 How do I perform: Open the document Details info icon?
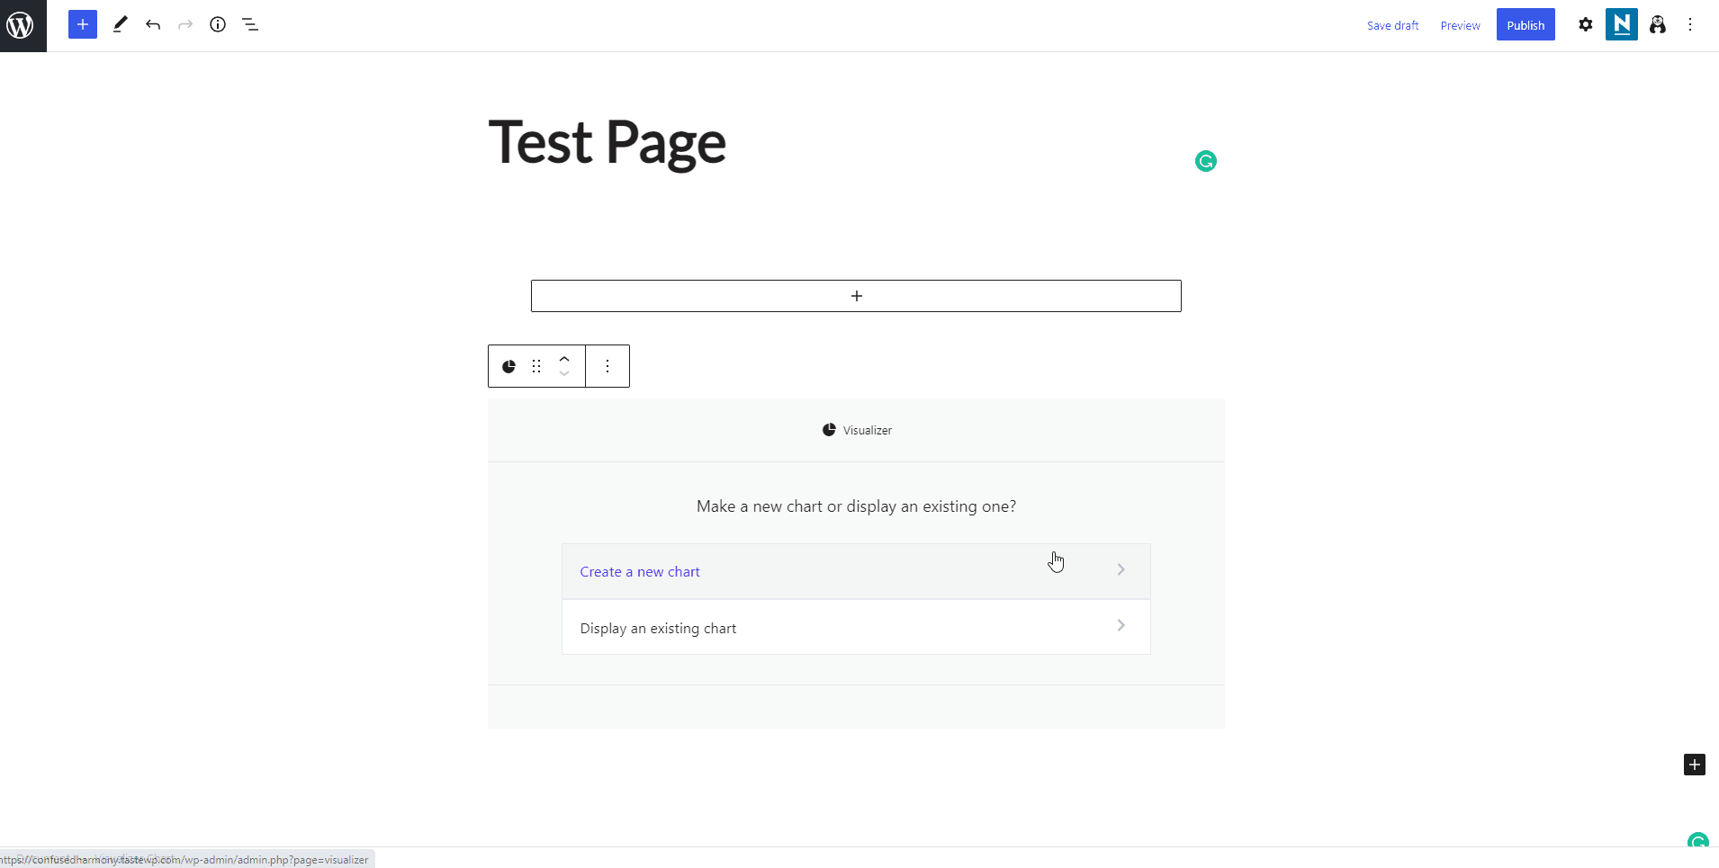coord(218,25)
